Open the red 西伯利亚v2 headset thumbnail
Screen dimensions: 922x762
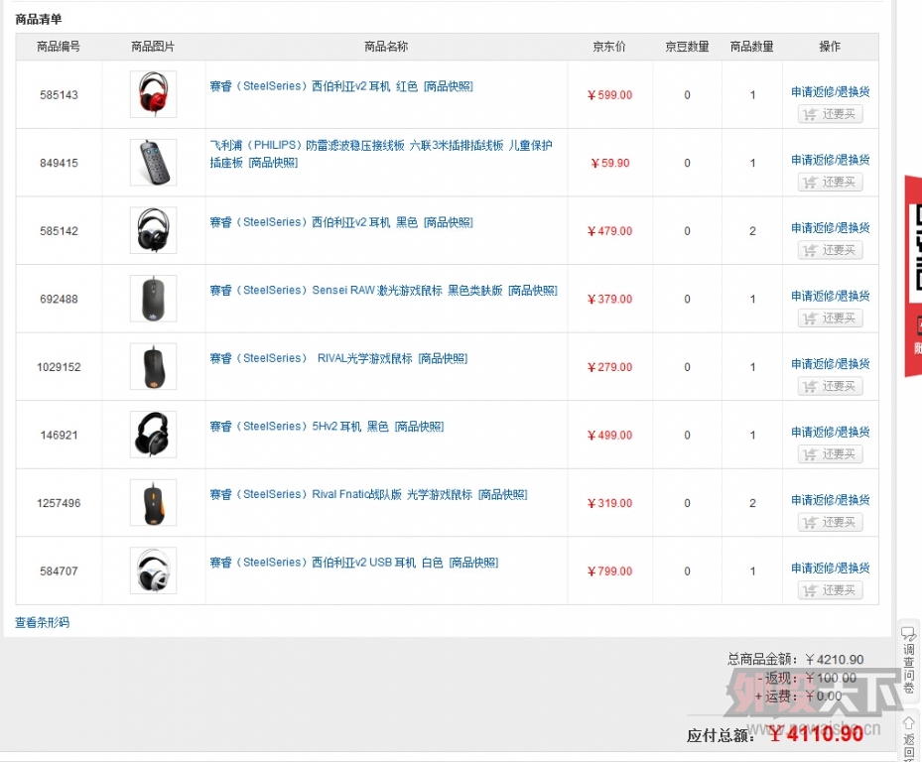pyautogui.click(x=153, y=94)
